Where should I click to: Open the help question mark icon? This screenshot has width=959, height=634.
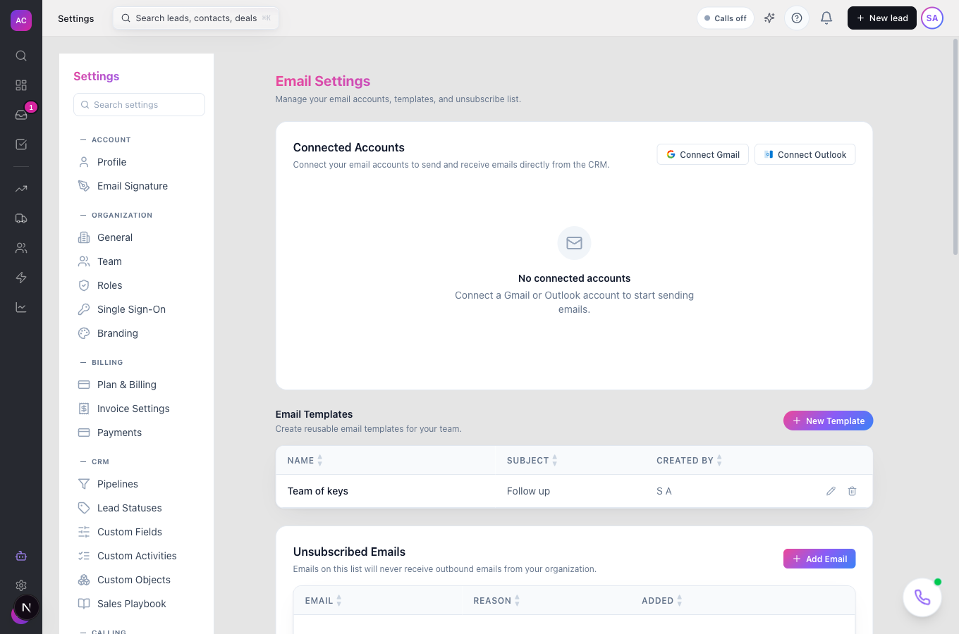coord(797,18)
